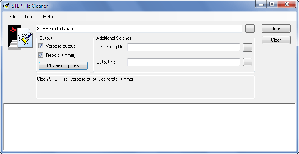
Task: Open Cleaning Options
Action: pyautogui.click(x=63, y=66)
